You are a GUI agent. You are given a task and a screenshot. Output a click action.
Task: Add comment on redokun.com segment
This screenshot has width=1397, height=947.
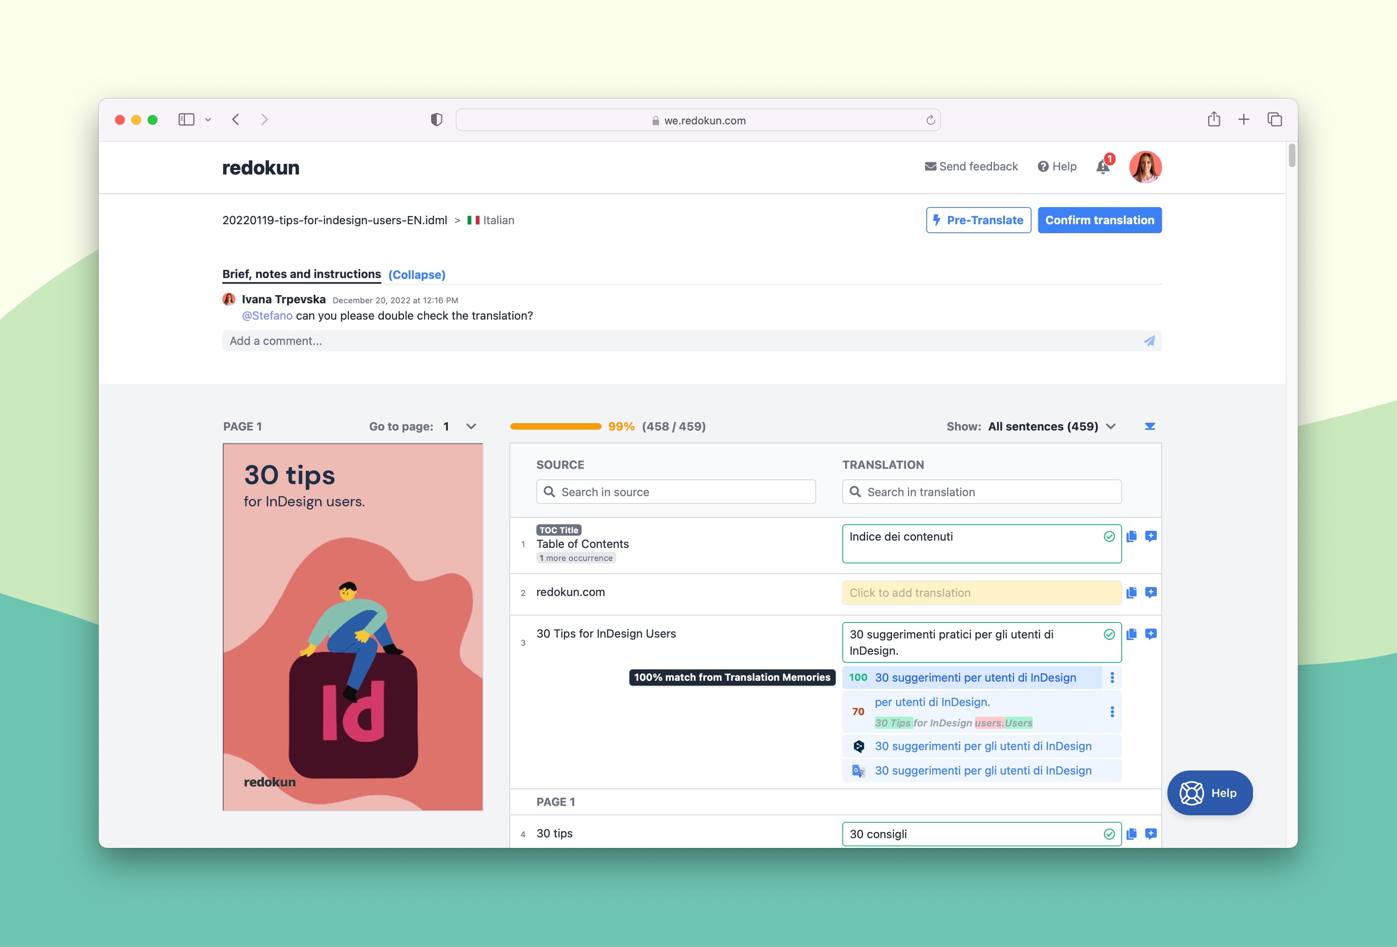coord(1151,592)
